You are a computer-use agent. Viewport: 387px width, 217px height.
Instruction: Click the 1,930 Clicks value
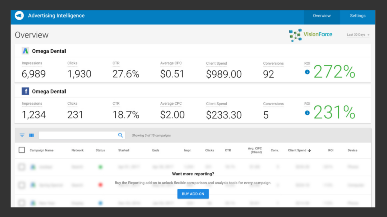click(x=79, y=74)
